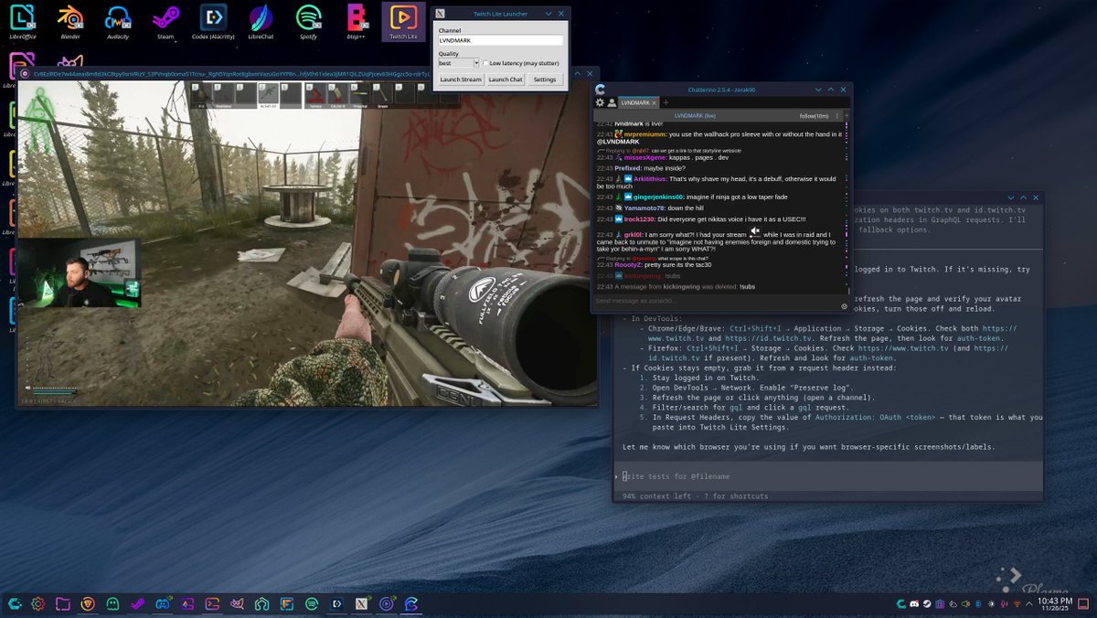Click username mrpremiumm in chat
This screenshot has height=618, width=1097.
645,133
